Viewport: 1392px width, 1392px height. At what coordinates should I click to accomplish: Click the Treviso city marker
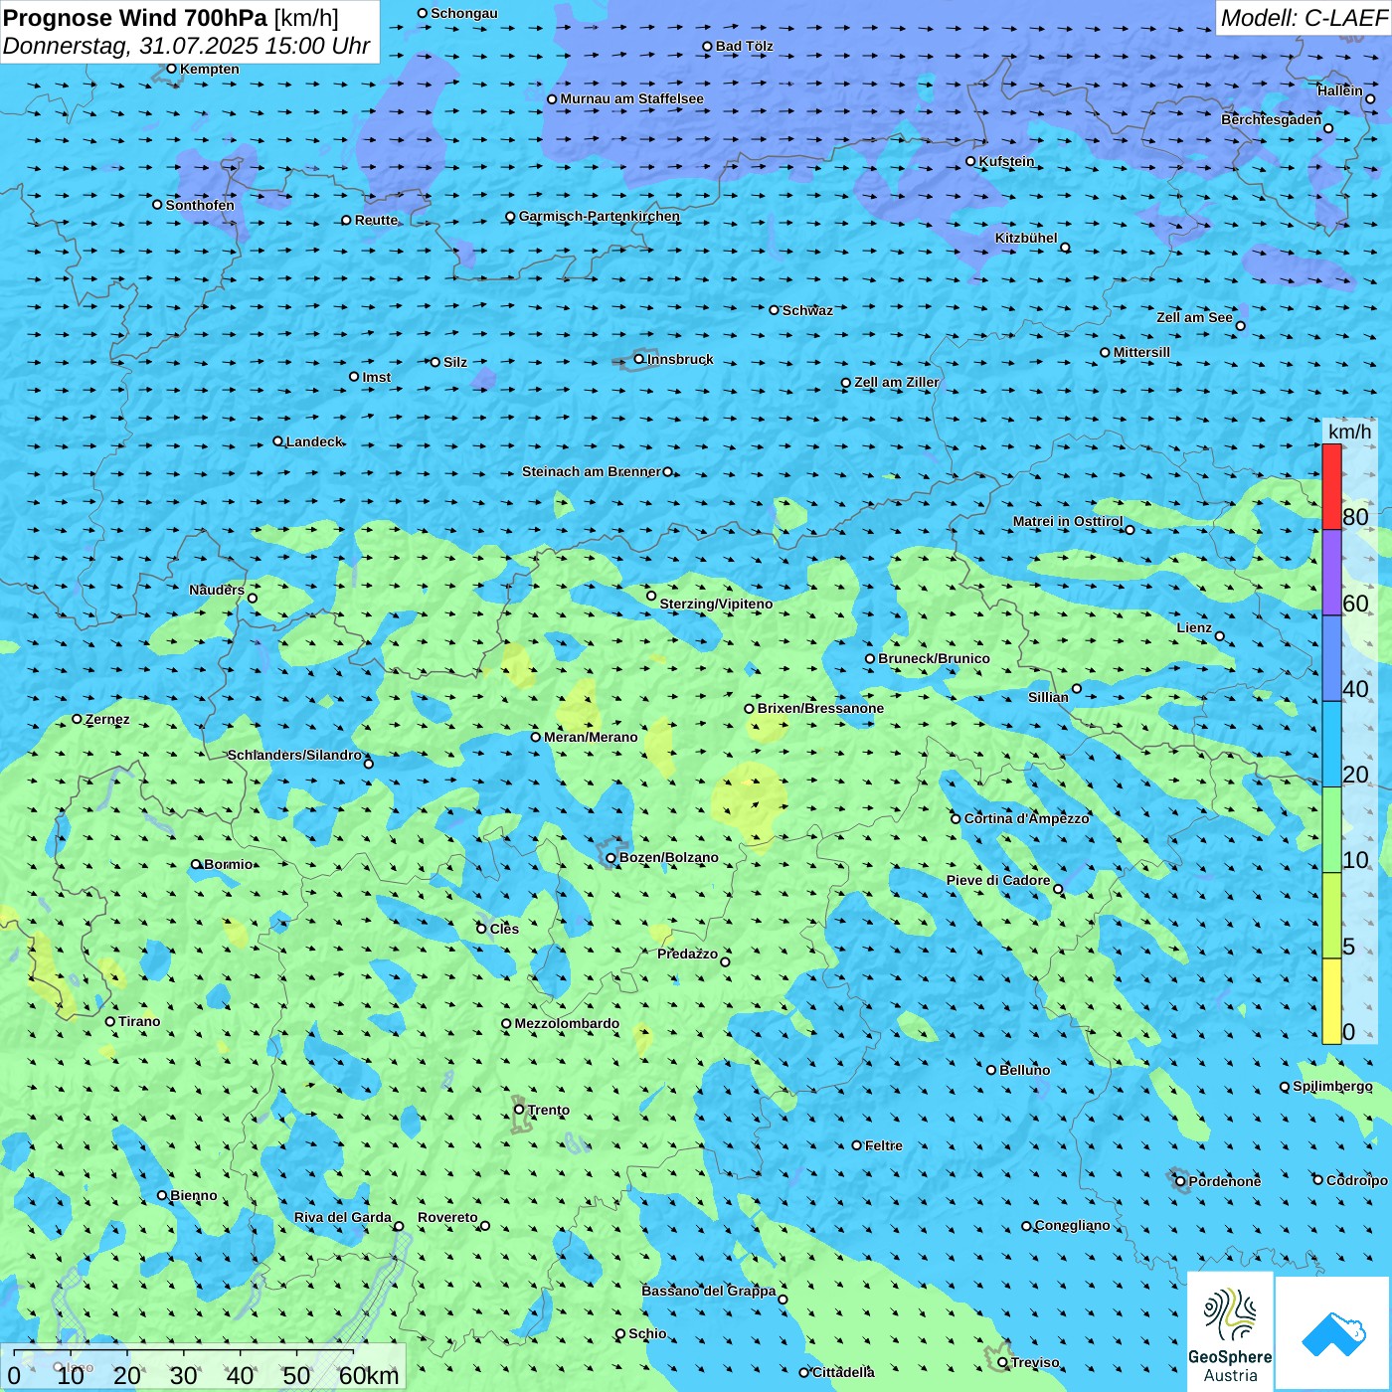pos(1002,1362)
